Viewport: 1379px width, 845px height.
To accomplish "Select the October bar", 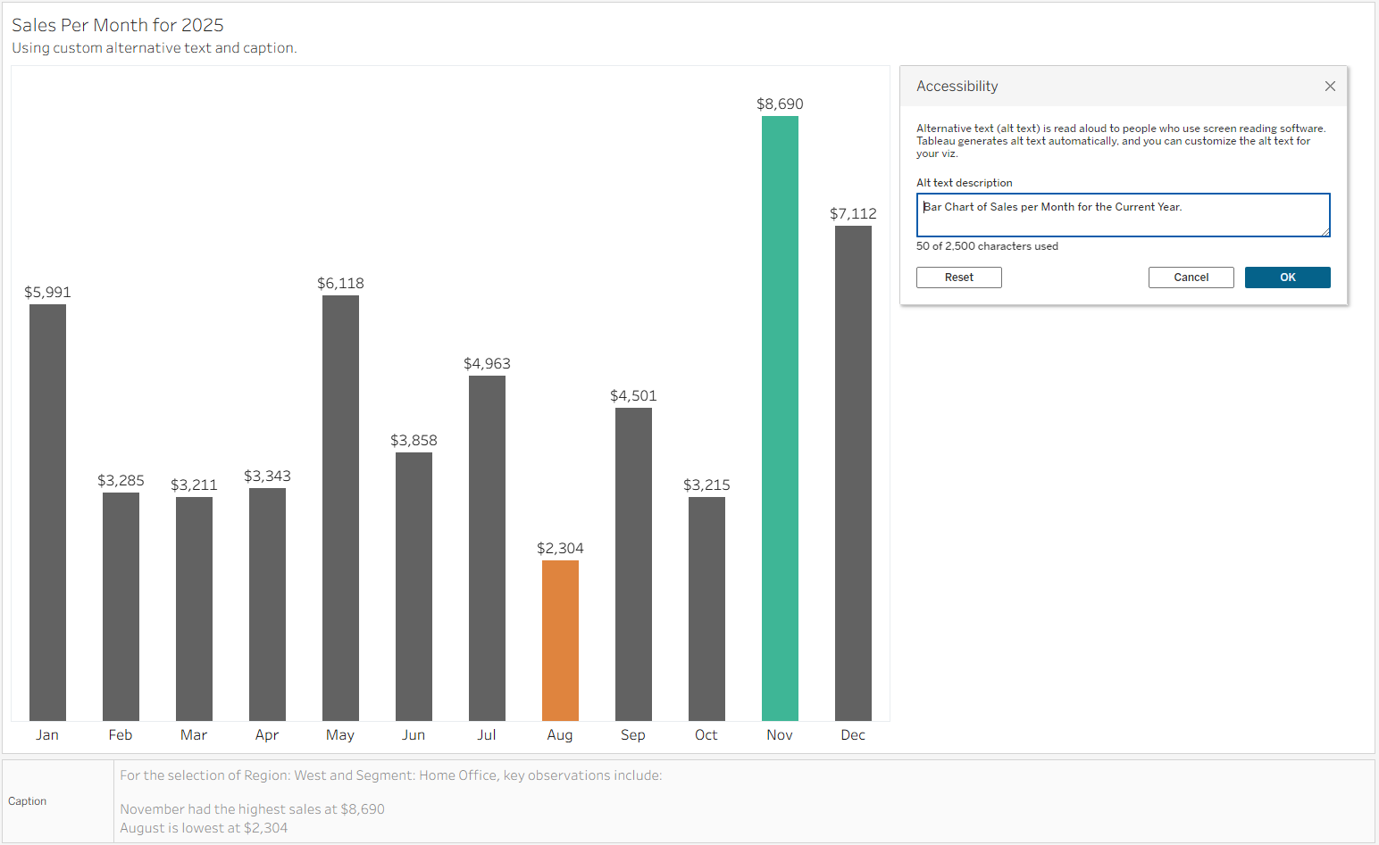I will [x=706, y=609].
